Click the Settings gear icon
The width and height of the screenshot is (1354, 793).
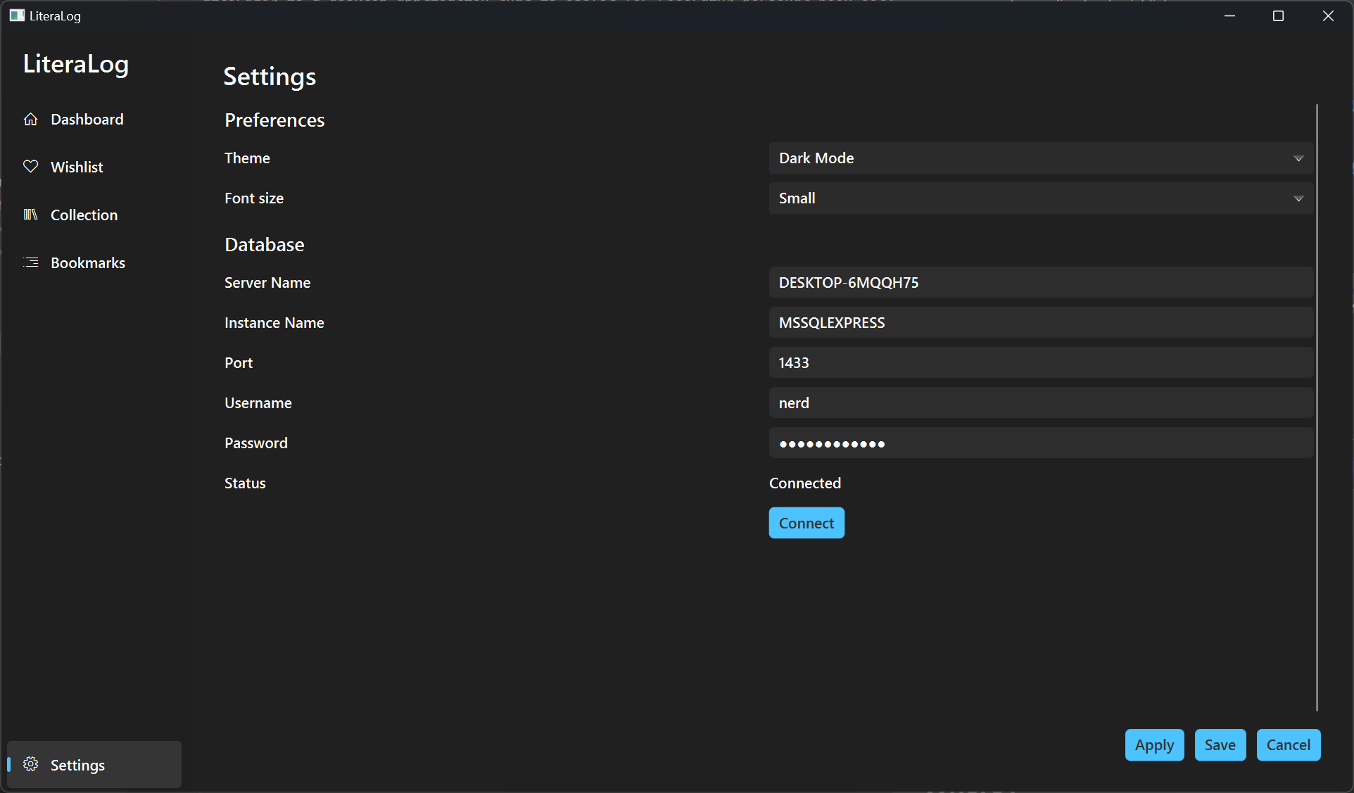30,764
